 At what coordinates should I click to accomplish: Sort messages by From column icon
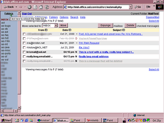coord(46,30)
